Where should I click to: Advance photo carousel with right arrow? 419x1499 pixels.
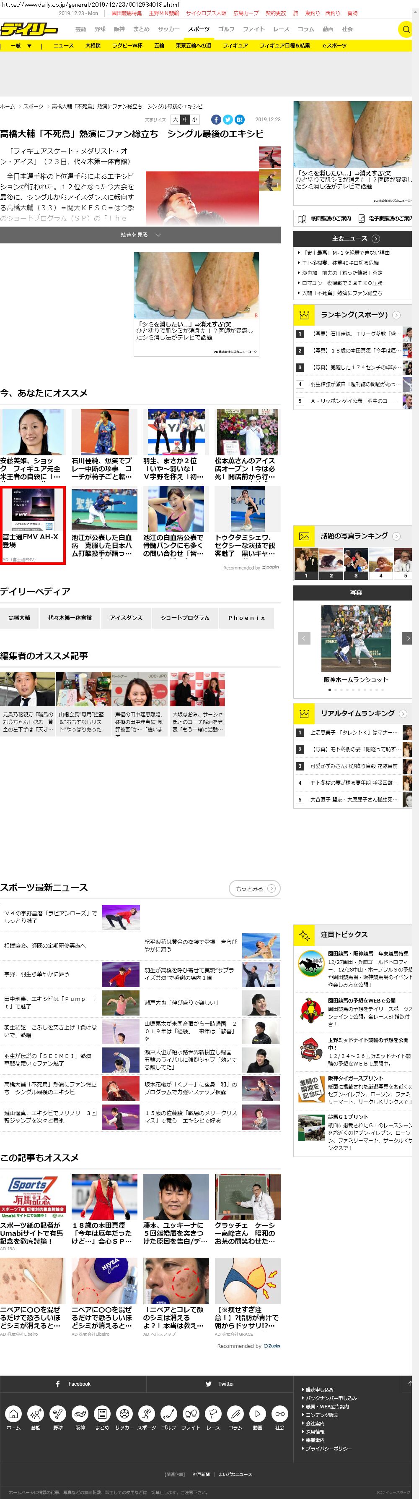click(x=407, y=638)
